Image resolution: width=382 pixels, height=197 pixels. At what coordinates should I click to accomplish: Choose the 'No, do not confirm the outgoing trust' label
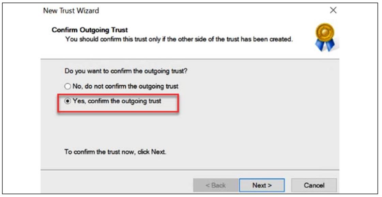125,86
